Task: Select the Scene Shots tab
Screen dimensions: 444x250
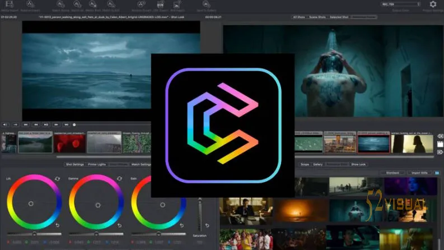Action: point(317,17)
